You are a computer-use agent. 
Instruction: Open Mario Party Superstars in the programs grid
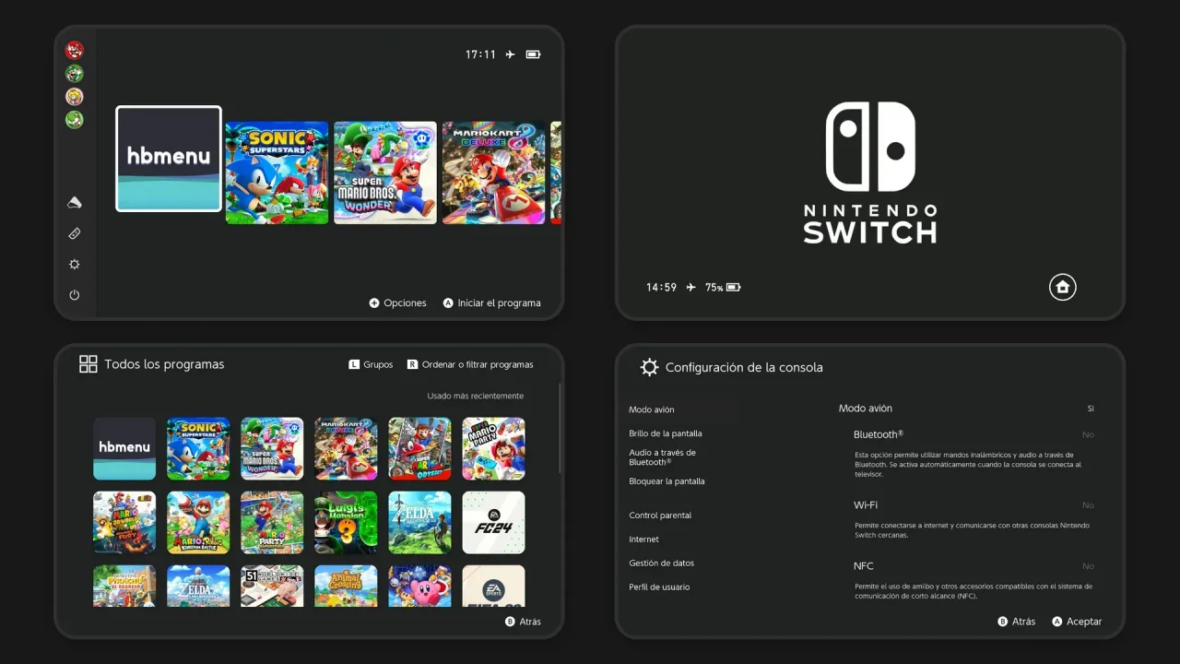[x=272, y=522]
